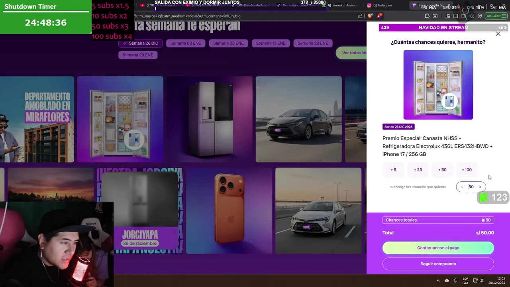Increase chances with the plus stepper

480,187
